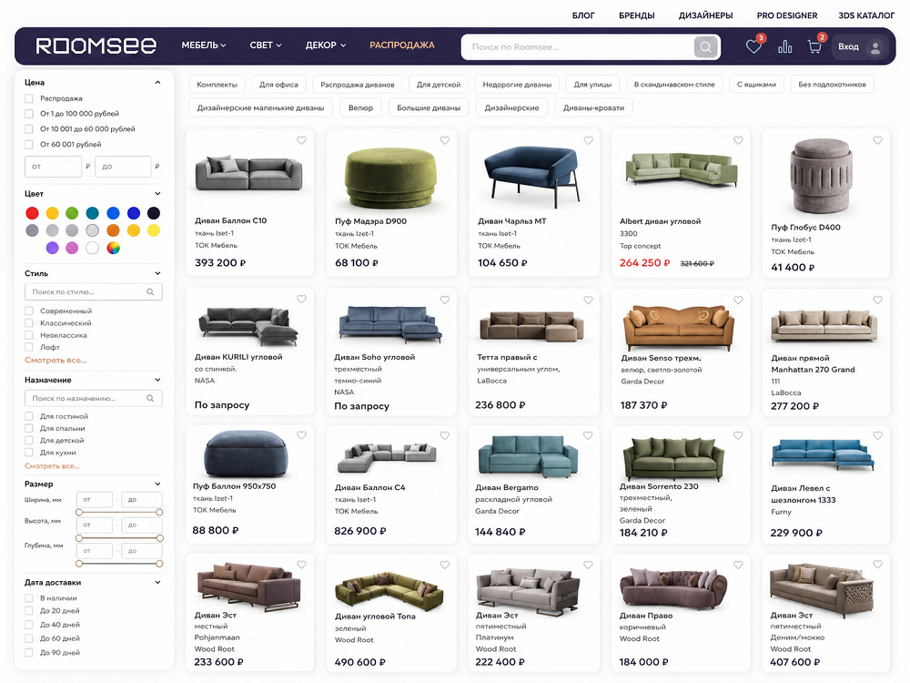The width and height of the screenshot is (910, 683).
Task: Collapse the Цена filter section
Action: click(157, 83)
